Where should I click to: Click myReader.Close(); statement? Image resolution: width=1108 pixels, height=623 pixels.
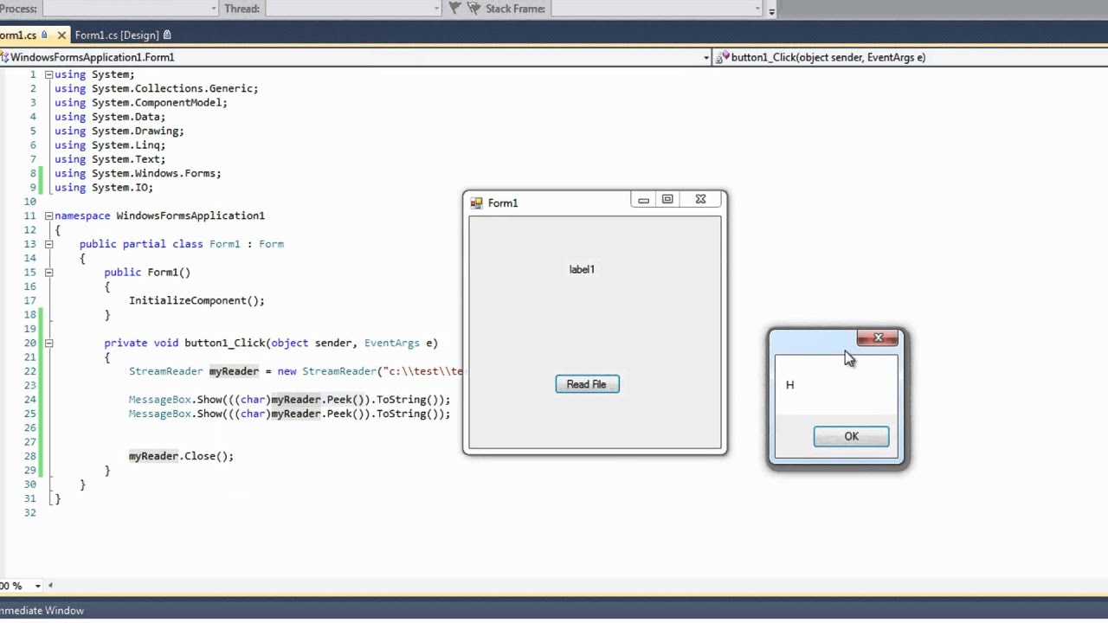click(x=181, y=456)
